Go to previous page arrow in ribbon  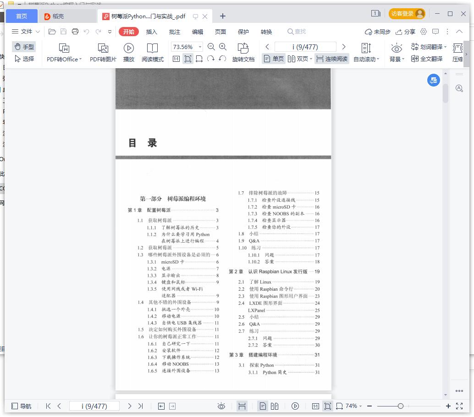click(267, 47)
